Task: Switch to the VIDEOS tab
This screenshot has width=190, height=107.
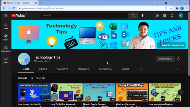Action: point(43,69)
